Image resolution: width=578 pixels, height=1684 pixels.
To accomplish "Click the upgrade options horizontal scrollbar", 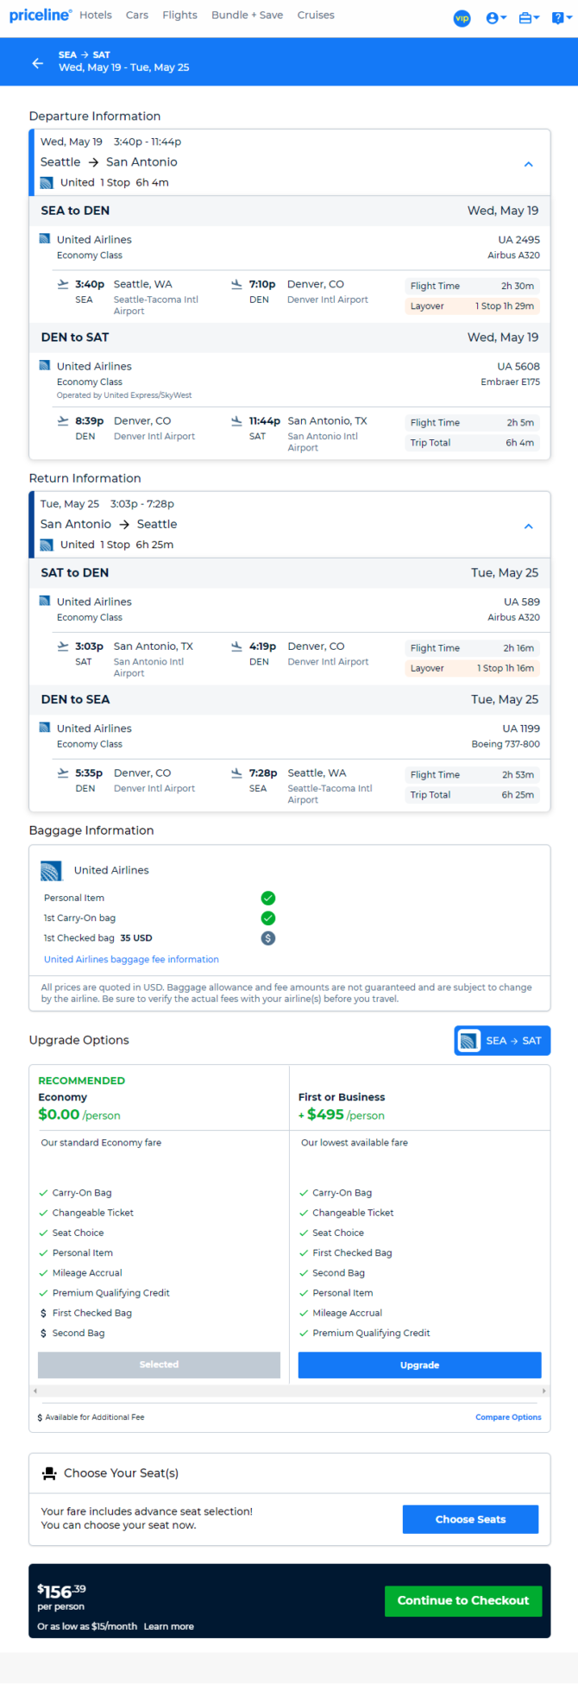I will [290, 1391].
